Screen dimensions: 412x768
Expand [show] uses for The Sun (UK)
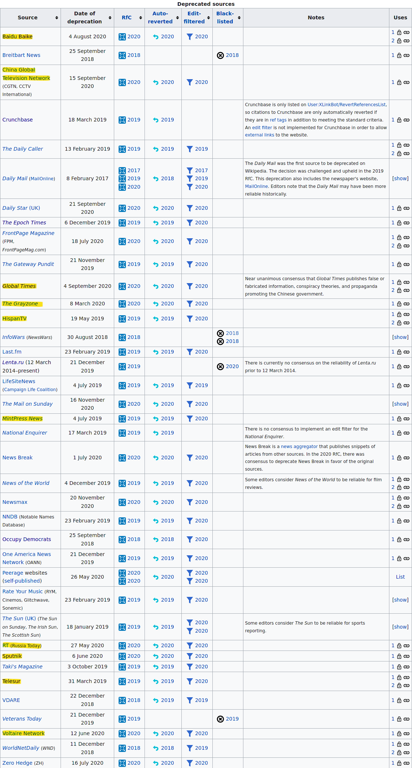point(400,627)
